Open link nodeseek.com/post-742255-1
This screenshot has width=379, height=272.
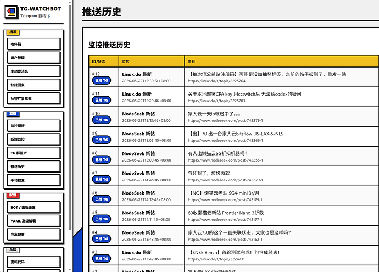(225, 160)
